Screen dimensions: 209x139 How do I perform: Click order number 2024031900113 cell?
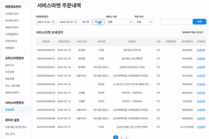coord(46,50)
